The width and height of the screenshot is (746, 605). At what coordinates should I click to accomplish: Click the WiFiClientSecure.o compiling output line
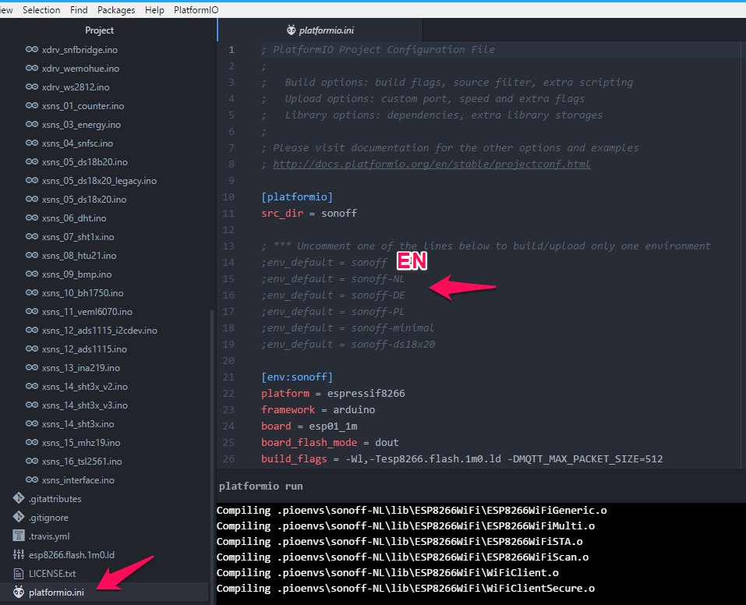[x=405, y=589]
